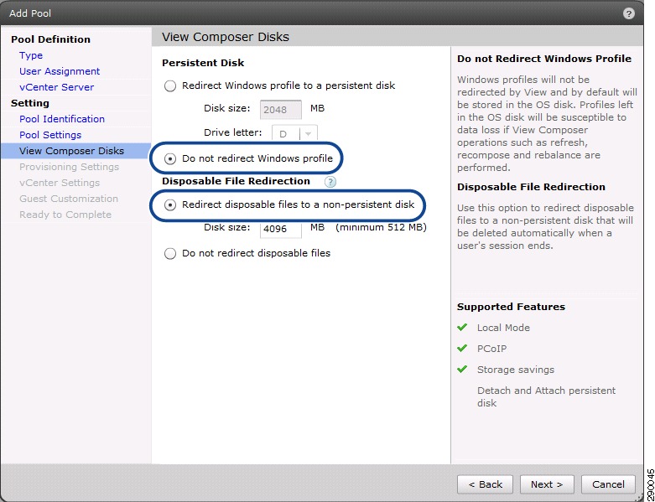Open the help icon in title bar
The height and width of the screenshot is (502, 655).
click(628, 13)
